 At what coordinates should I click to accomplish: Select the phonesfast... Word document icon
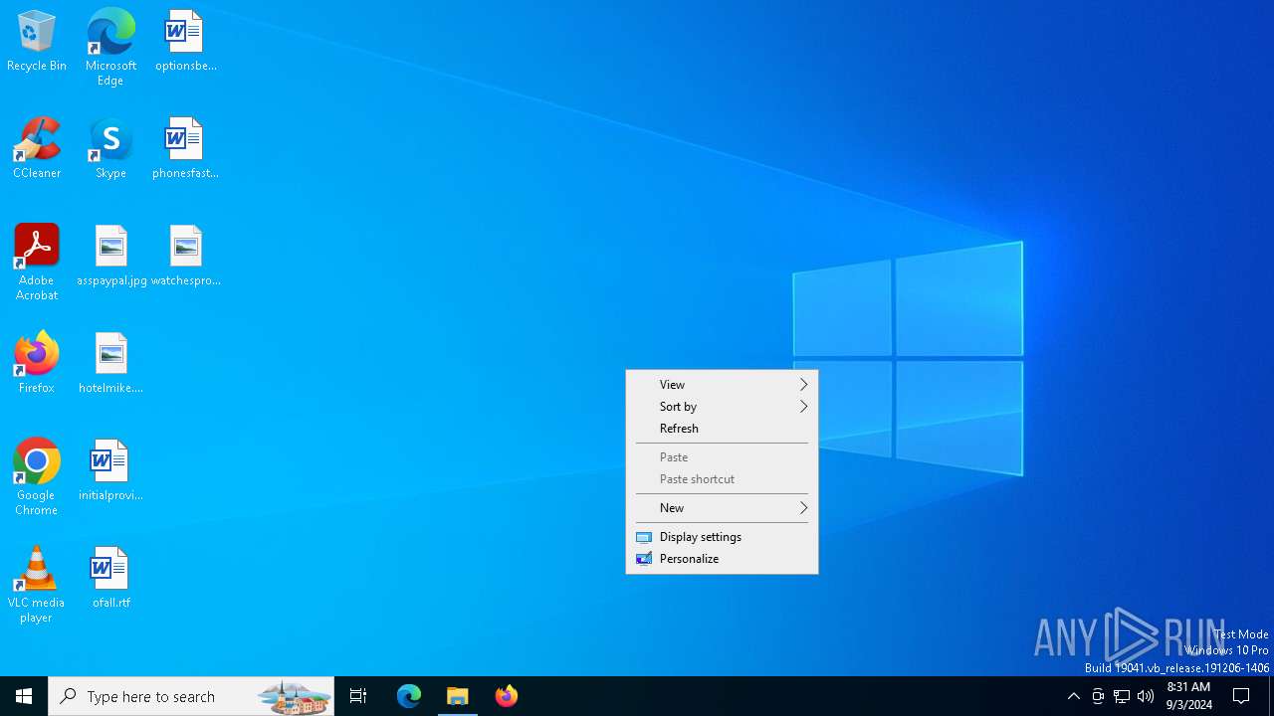point(185,149)
